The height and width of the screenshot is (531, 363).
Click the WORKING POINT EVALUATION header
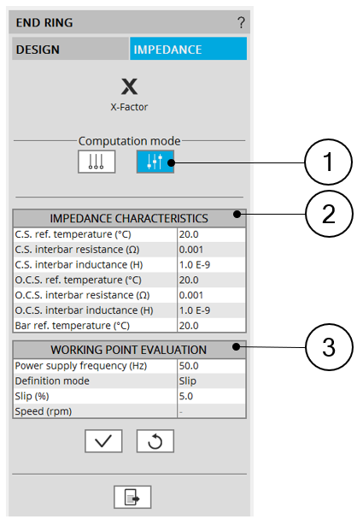tap(129, 350)
